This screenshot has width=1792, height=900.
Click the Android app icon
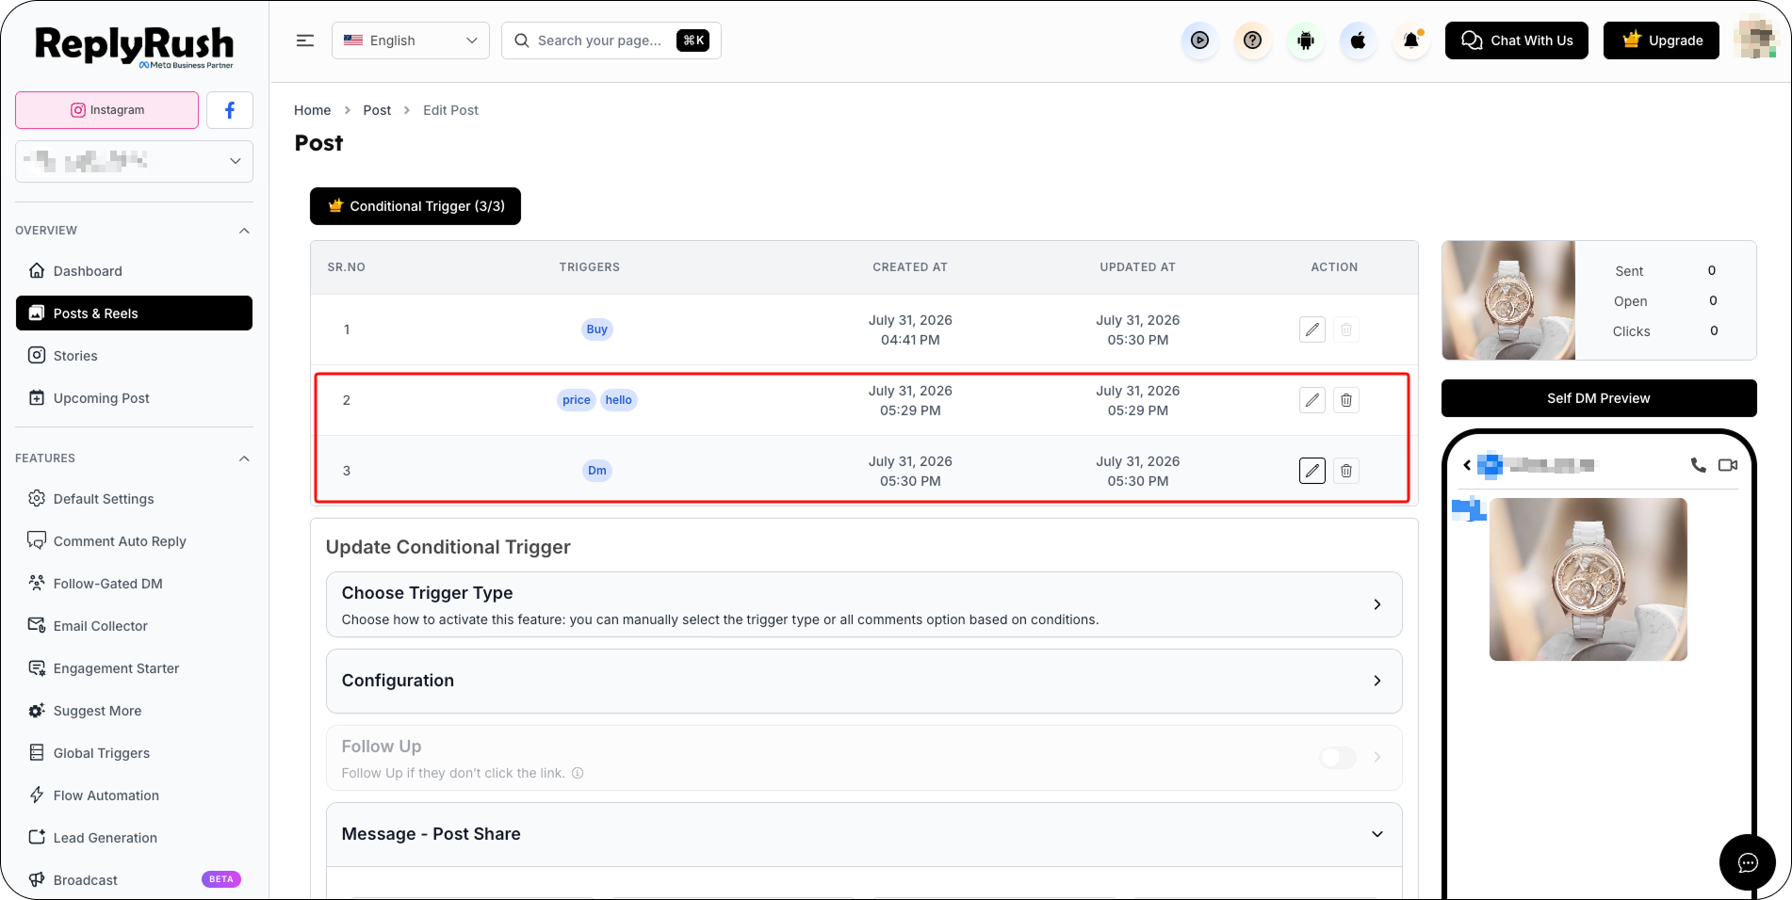click(1305, 40)
